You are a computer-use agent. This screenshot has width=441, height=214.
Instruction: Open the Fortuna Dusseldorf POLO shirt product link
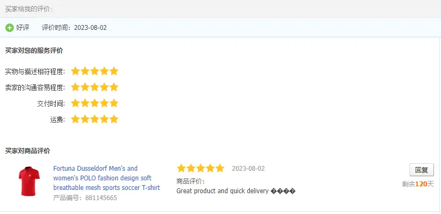click(x=107, y=178)
